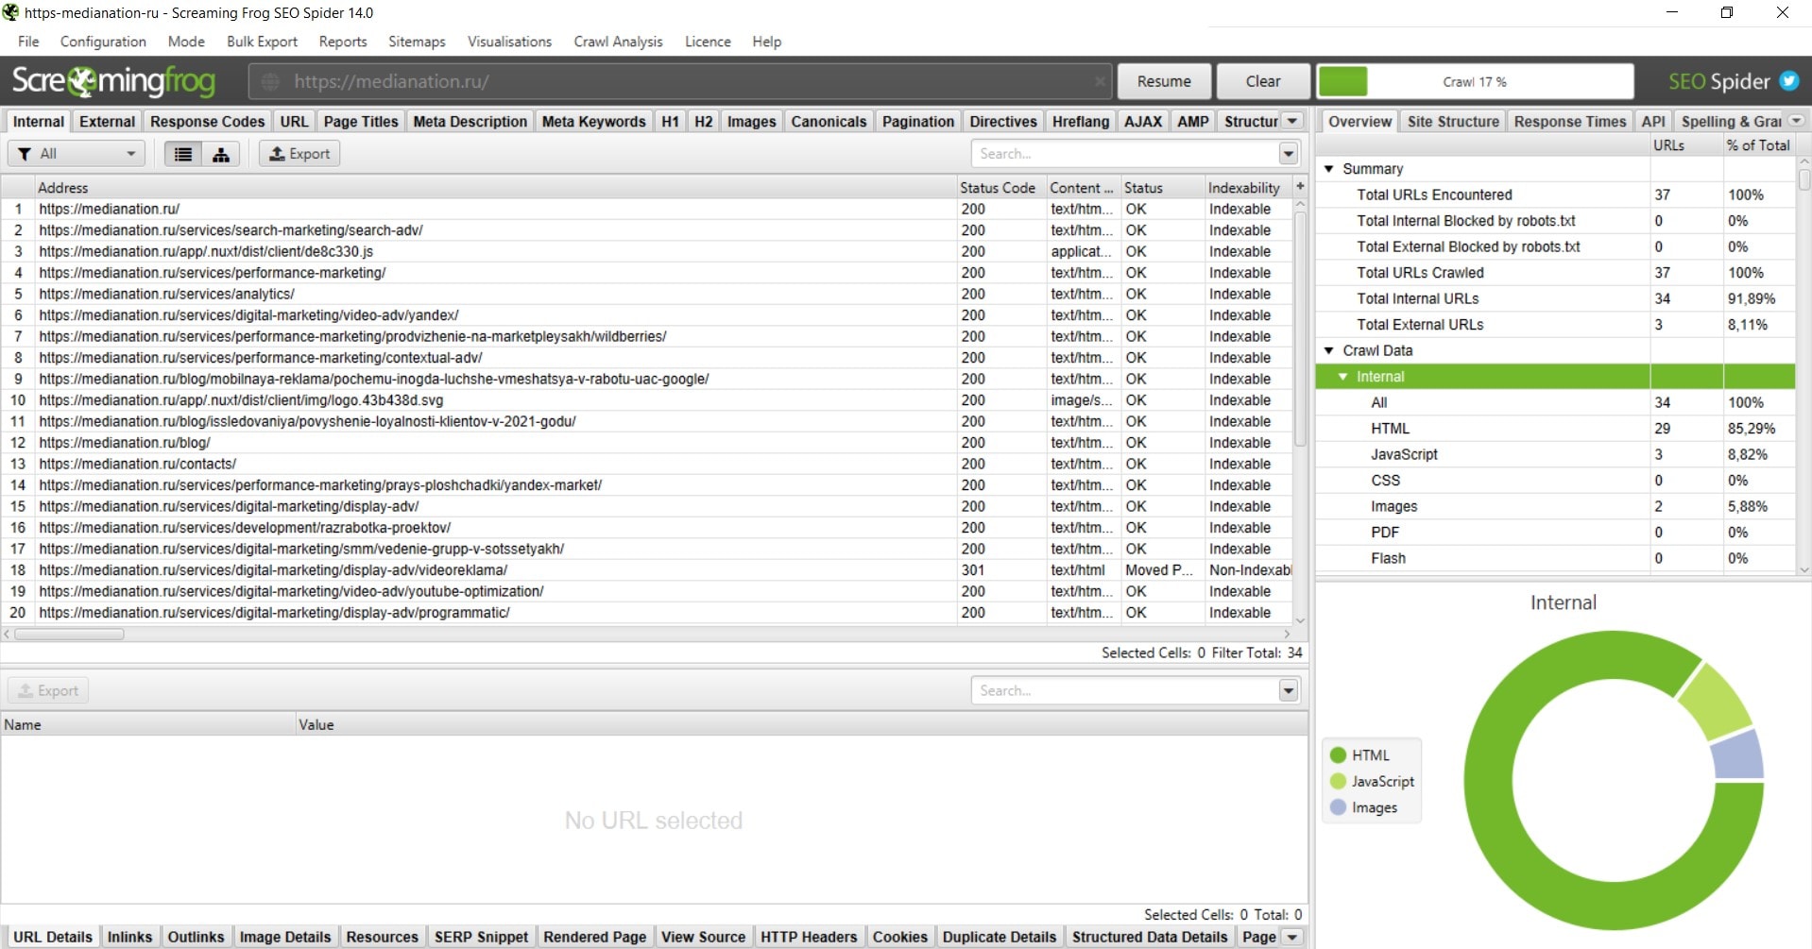Select the services/analytics/ address row
Image resolution: width=1812 pixels, height=949 pixels.
point(495,294)
